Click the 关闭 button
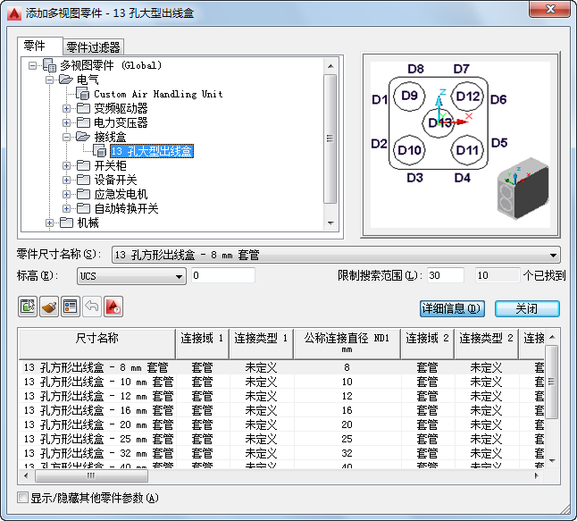577x521 pixels. coord(527,308)
